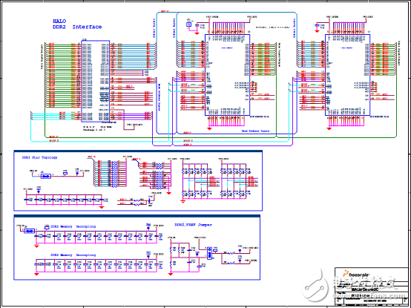Click the lower DDR2 Memory Decoupling heading

(73, 255)
